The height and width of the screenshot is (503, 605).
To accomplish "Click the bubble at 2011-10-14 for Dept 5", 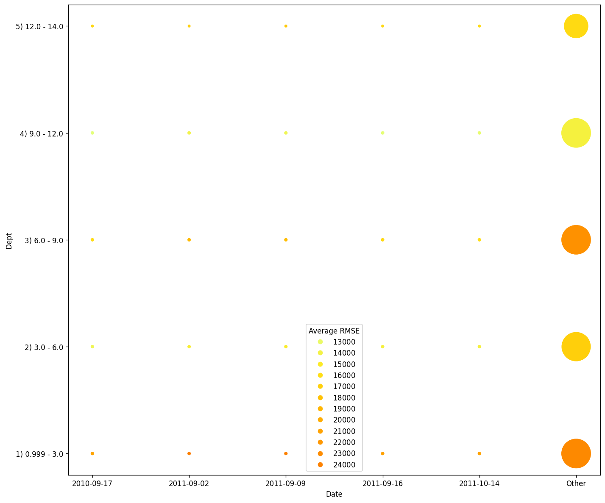I will click(x=479, y=26).
